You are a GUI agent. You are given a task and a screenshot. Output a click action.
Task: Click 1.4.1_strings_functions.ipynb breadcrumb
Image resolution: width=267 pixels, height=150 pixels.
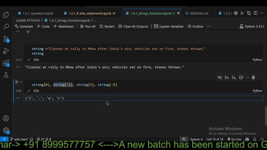(x=70, y=20)
